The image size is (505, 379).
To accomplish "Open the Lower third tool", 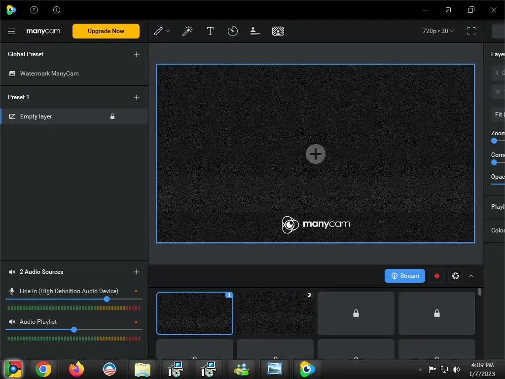I will (255, 31).
